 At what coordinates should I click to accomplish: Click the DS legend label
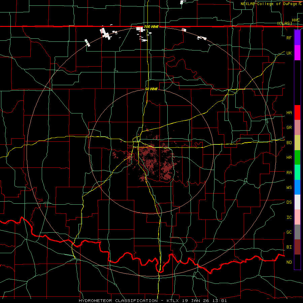(289, 202)
